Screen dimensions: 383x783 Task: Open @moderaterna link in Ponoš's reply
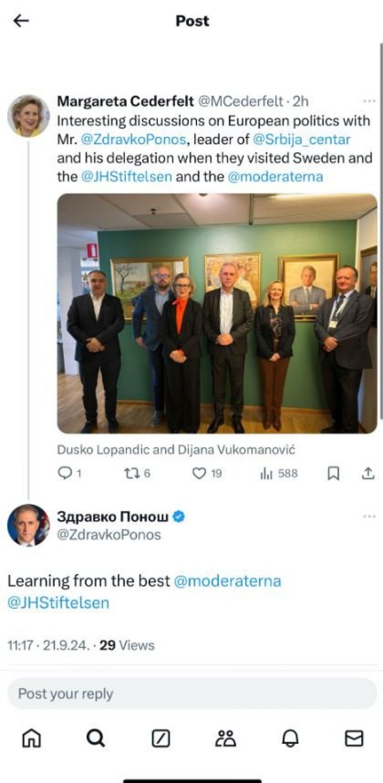click(227, 581)
